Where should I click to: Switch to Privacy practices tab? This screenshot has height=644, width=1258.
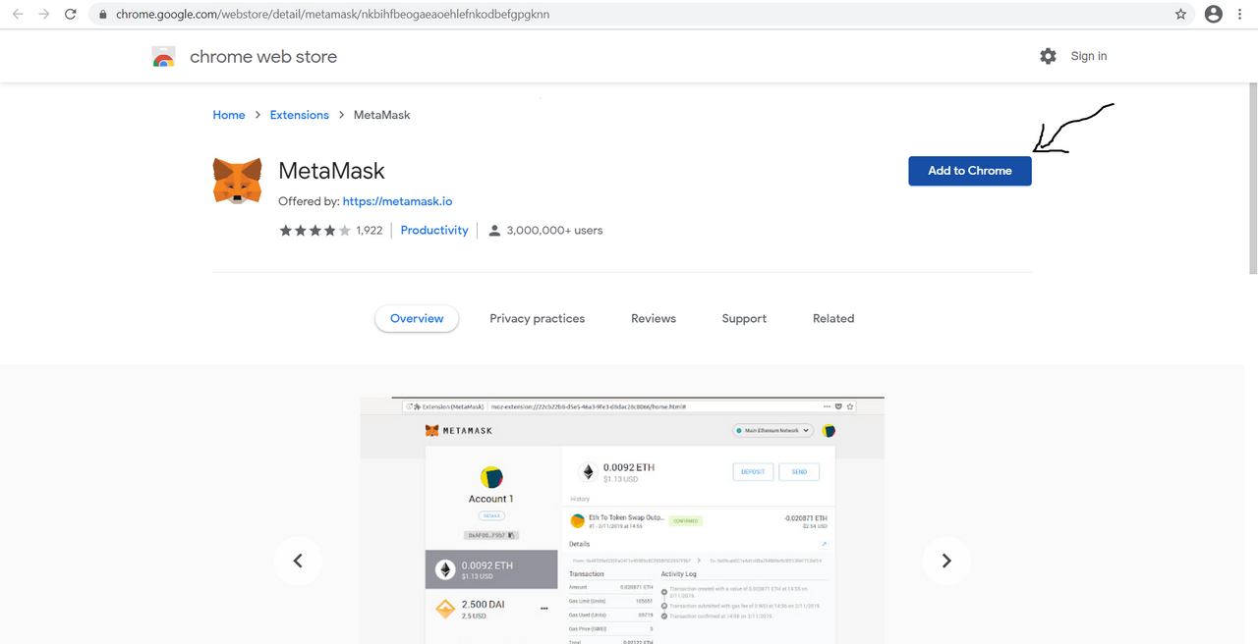coord(538,319)
